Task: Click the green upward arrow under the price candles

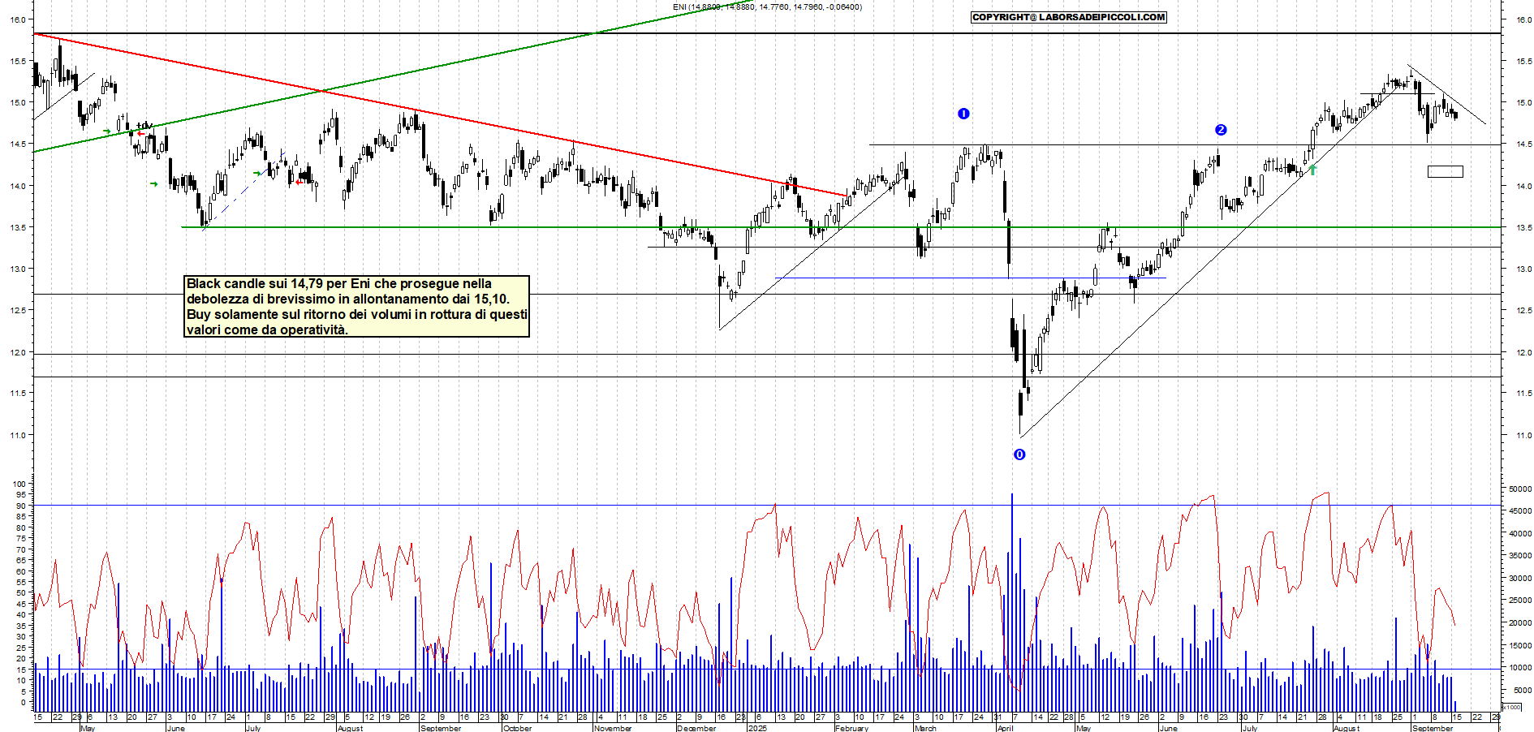Action: [1312, 170]
